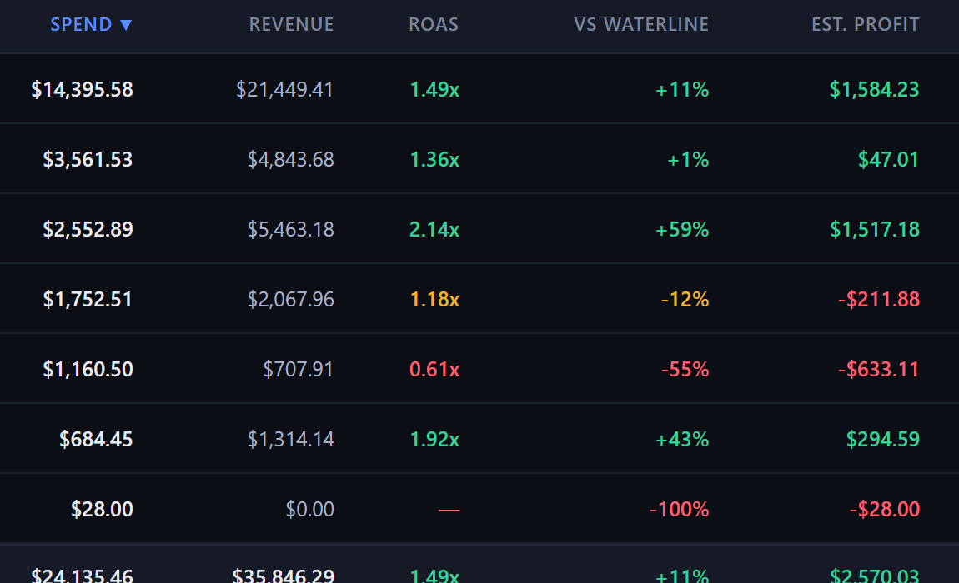Select the revenue value $21,449.41

click(285, 90)
